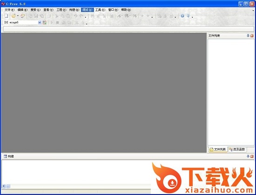Click the open project icon beside the Open arrow
The width and height of the screenshot is (256, 195).
[x=23, y=16]
